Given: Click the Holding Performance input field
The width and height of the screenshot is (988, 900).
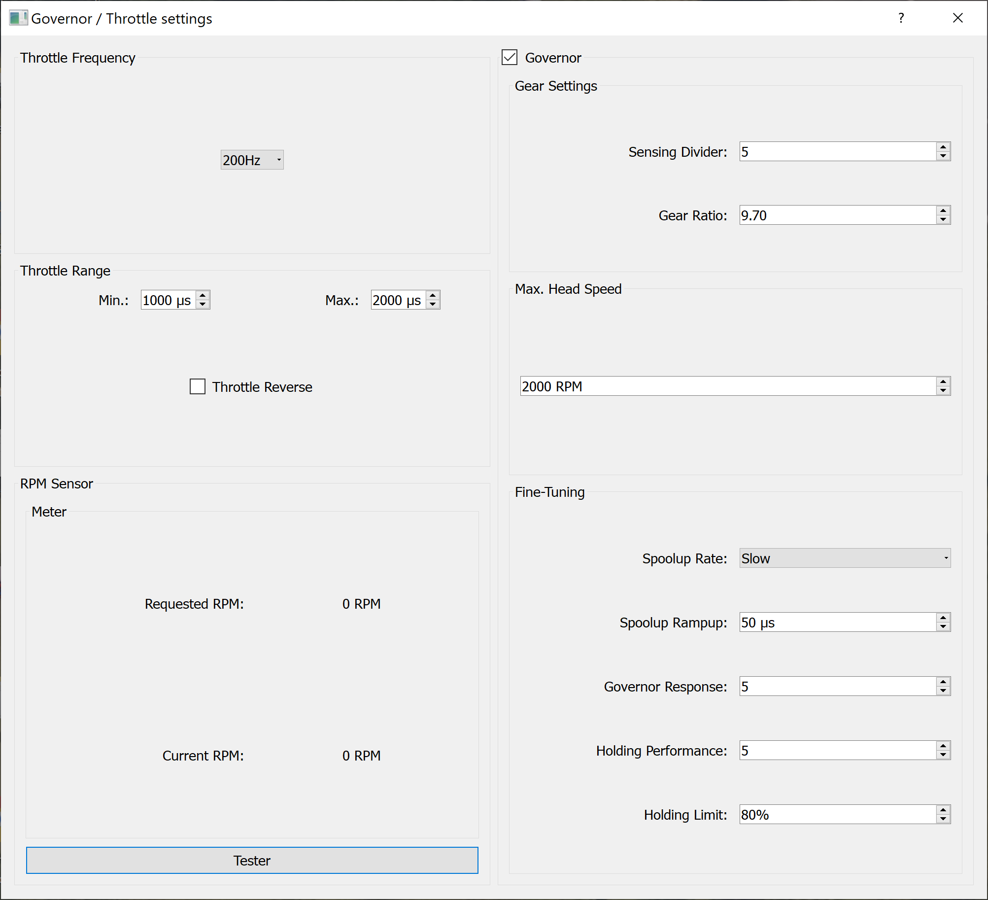Looking at the screenshot, I should pyautogui.click(x=837, y=750).
